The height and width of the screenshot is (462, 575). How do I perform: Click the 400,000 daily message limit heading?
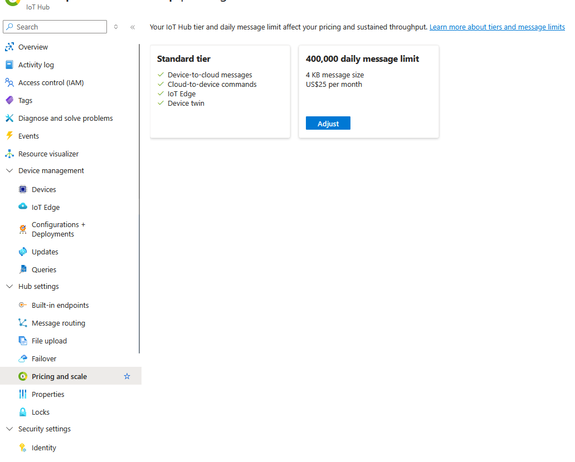[x=362, y=59]
